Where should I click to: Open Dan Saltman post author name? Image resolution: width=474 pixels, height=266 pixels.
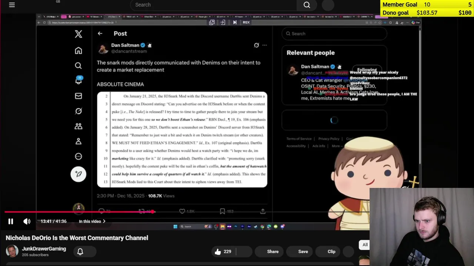click(125, 45)
